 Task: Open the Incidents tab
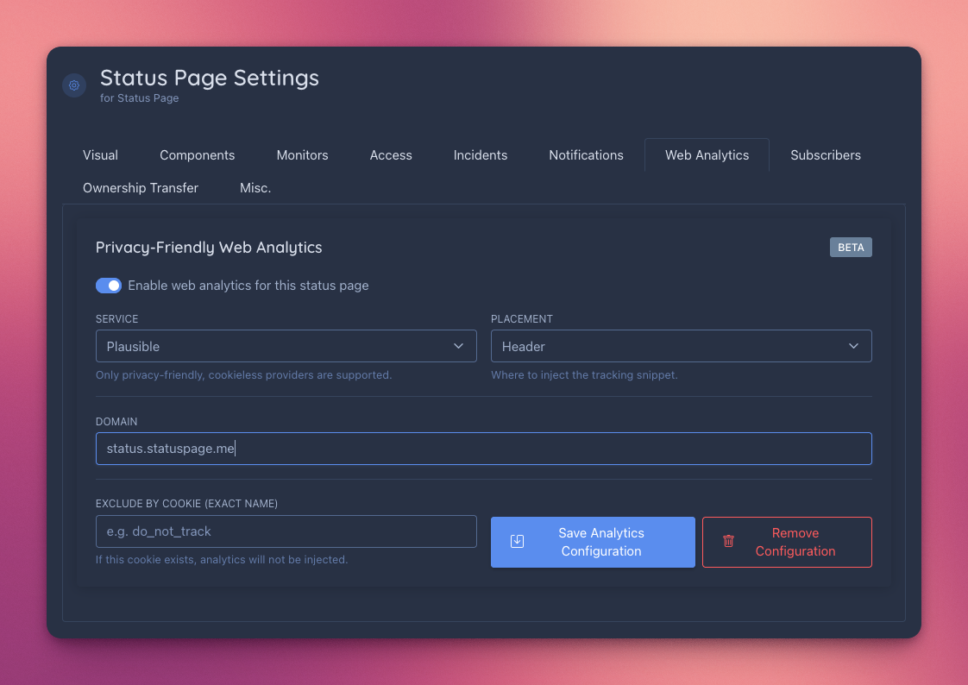click(x=481, y=154)
